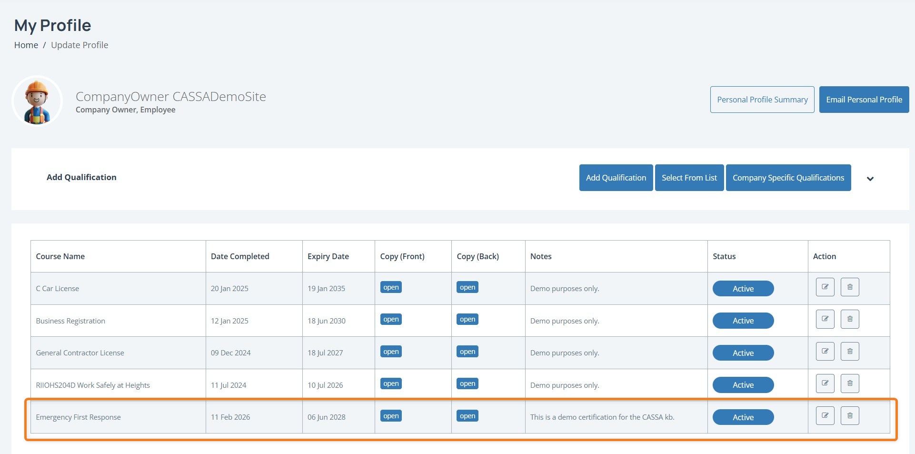Edit the Business Registration entry
This screenshot has height=454, width=915.
825,319
